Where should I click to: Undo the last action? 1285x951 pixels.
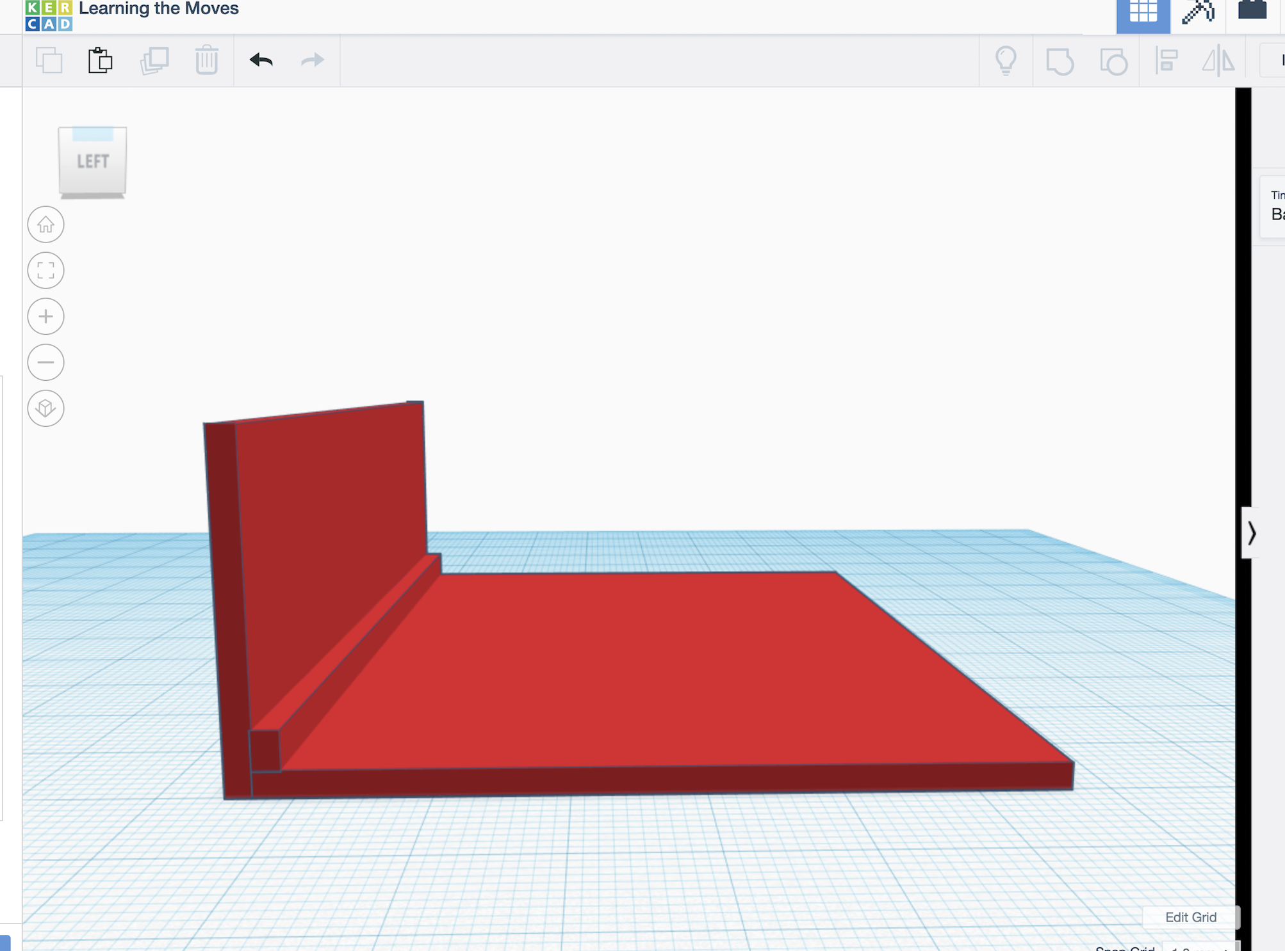261,60
